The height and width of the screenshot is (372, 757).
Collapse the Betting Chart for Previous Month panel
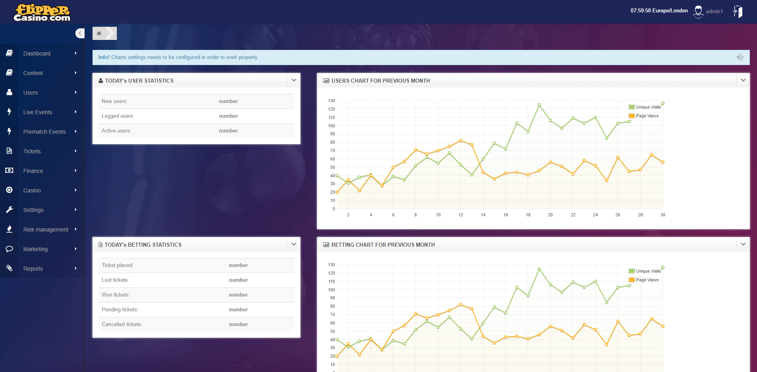pyautogui.click(x=743, y=244)
